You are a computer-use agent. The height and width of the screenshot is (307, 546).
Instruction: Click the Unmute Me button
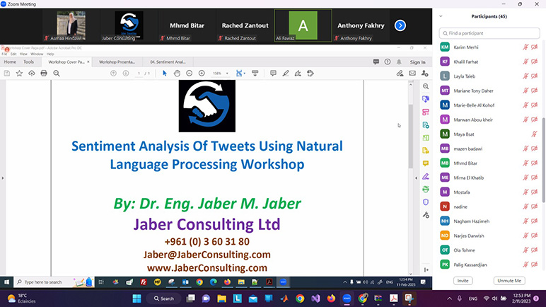[509, 281]
